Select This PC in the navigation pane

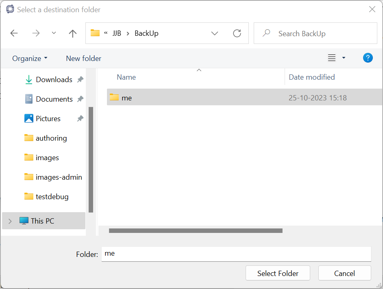click(44, 221)
